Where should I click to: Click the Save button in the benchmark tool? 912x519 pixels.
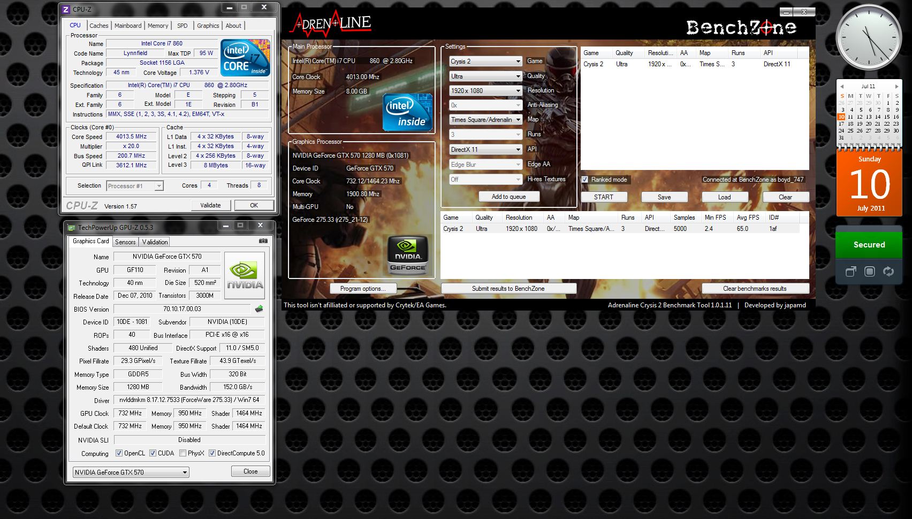click(664, 197)
